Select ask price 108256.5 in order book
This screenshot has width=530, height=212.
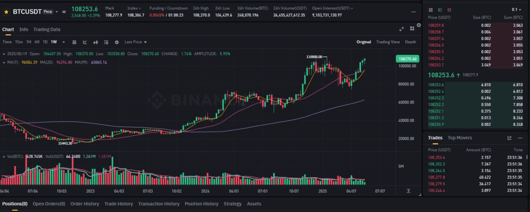(x=436, y=45)
